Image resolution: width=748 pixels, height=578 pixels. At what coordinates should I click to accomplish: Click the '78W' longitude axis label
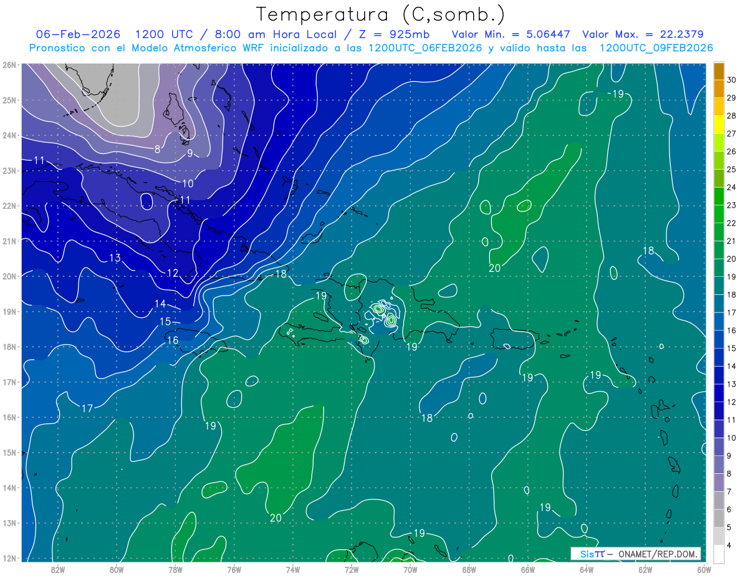click(x=175, y=569)
